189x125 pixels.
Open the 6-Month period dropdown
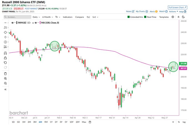pos(48,17)
